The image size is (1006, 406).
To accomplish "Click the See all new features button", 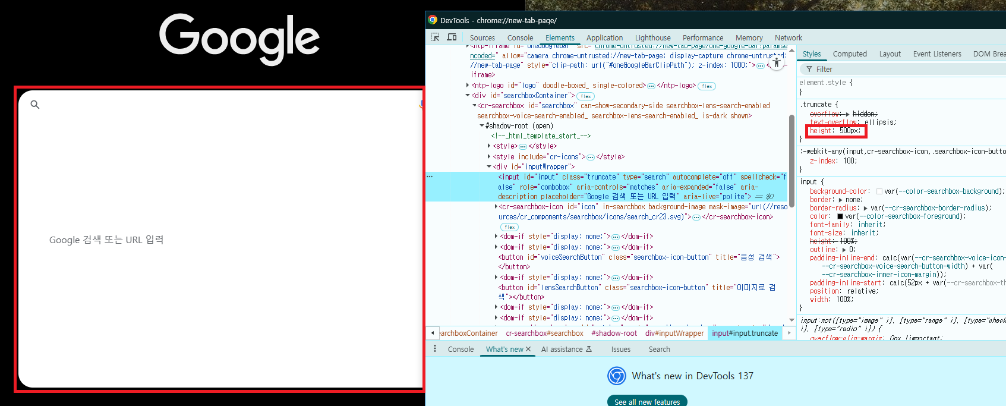I will tap(647, 401).
